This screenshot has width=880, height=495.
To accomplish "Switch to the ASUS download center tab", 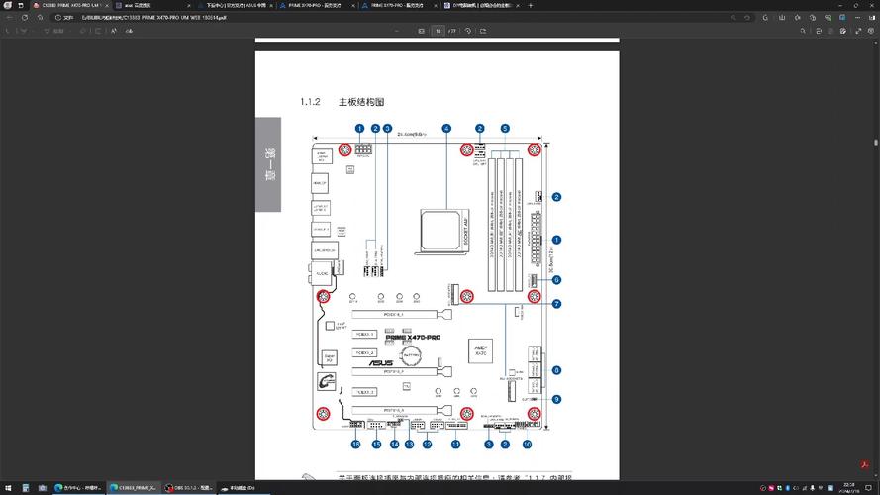I will point(235,5).
